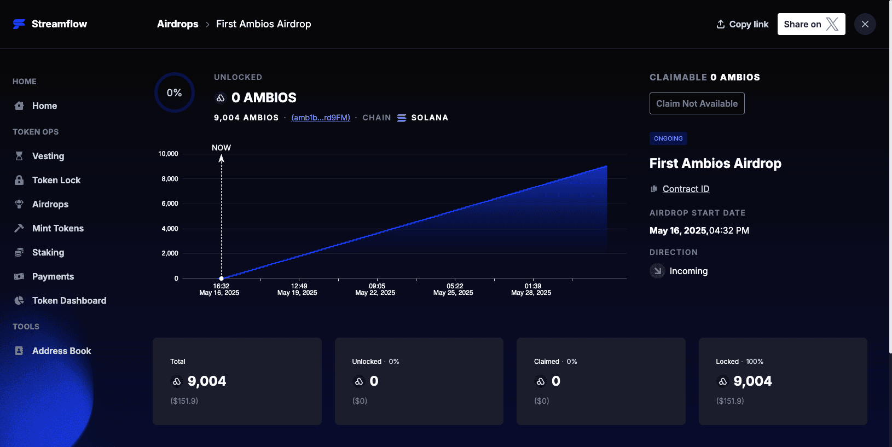This screenshot has height=447, width=892.
Task: Click the token icon in Locked card
Action: (723, 381)
